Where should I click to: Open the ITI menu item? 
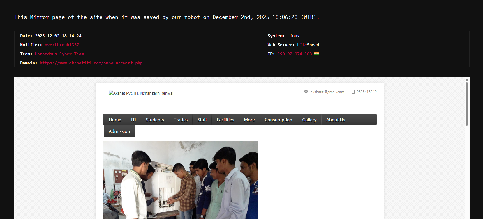[133, 120]
